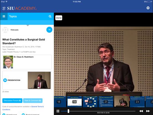Click the speaker name Dr. Claus G. Roehrborn

point(24,57)
